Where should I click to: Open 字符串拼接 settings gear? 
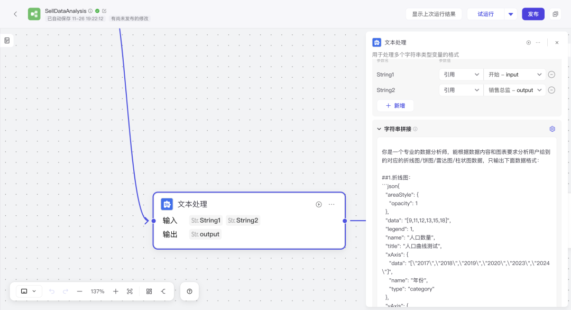(552, 129)
